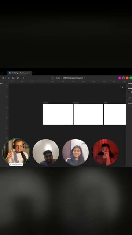
Task: Click the video bubble of man in cap
Action: pyautogui.click(x=46, y=152)
